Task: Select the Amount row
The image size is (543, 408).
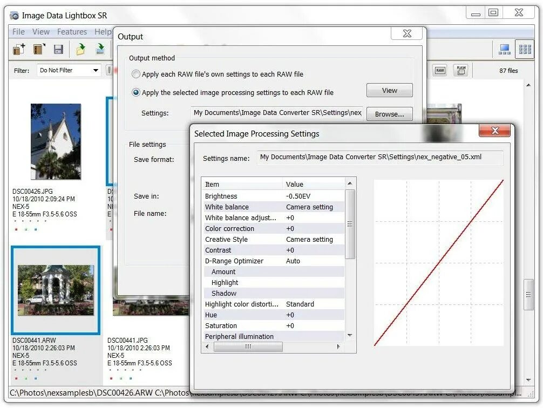Action: [273, 271]
